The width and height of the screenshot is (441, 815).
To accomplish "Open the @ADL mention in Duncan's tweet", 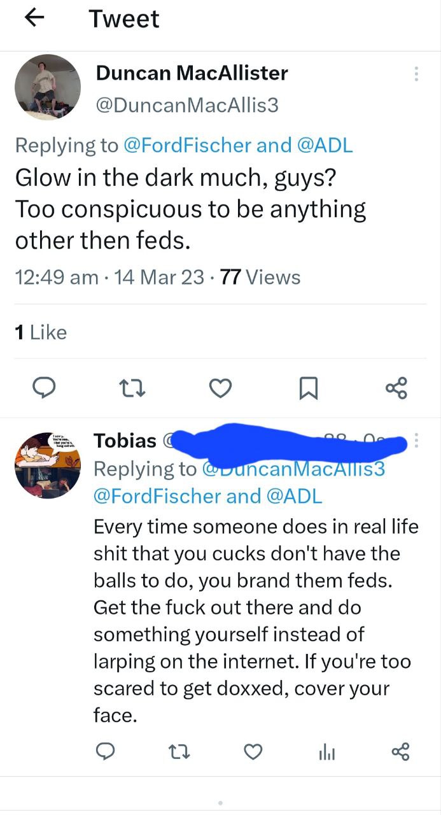I will [x=323, y=145].
